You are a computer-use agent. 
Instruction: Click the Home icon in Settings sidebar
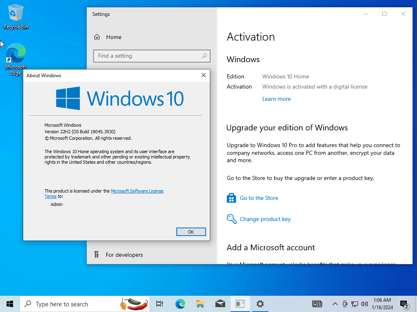pyautogui.click(x=97, y=37)
